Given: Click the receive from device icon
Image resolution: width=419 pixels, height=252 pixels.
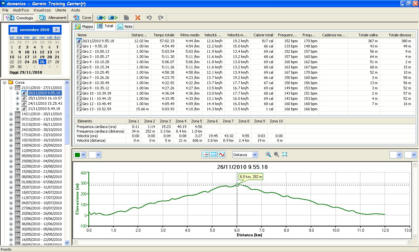Looking at the screenshot, I should coord(113,18).
